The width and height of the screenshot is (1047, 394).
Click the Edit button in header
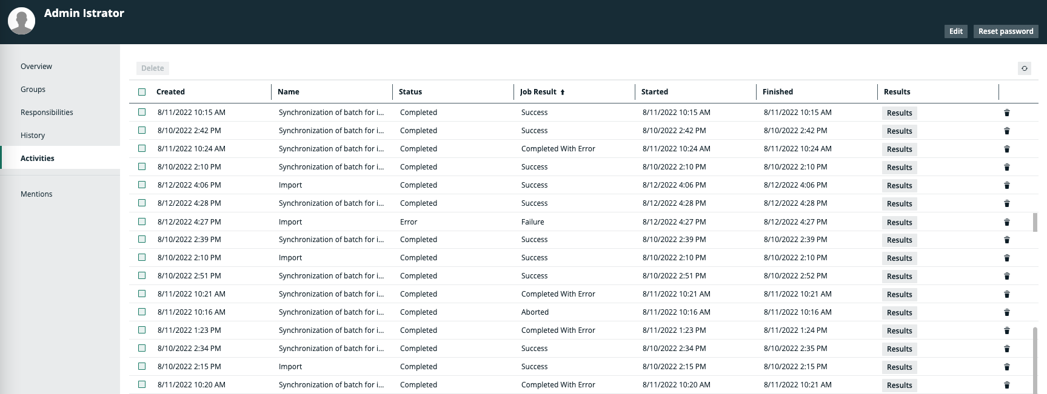point(955,31)
